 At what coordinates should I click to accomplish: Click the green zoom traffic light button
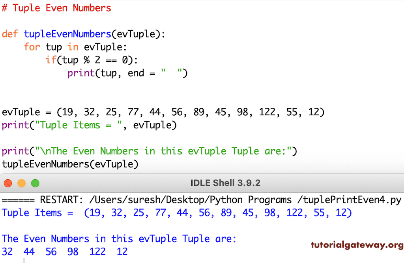coord(35,183)
